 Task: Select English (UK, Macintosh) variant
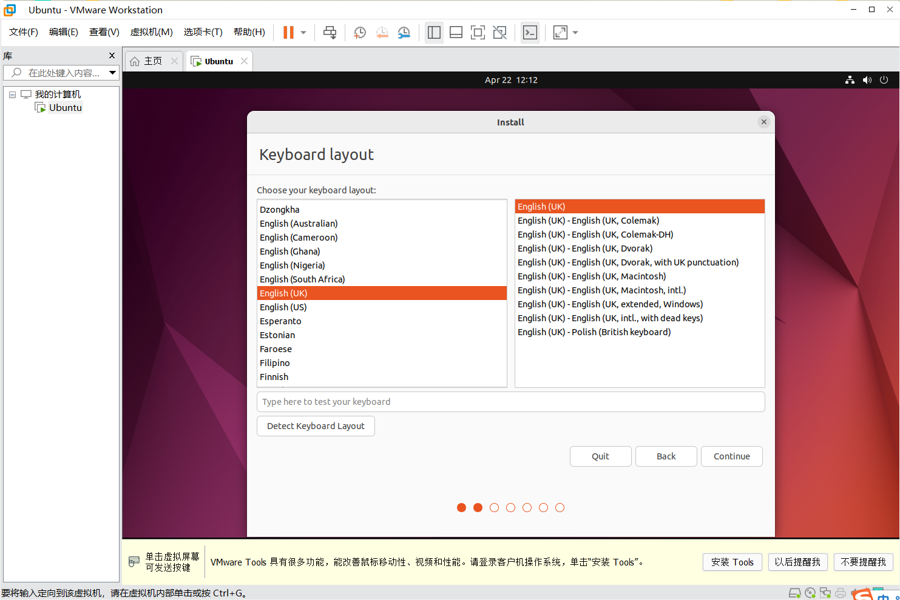point(640,276)
